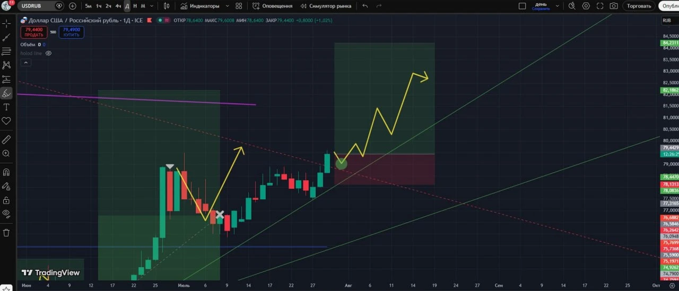Image resolution: width=679 pixels, height=291 pixels.
Task: Switch to the 5м timeframe
Action: tap(89, 6)
